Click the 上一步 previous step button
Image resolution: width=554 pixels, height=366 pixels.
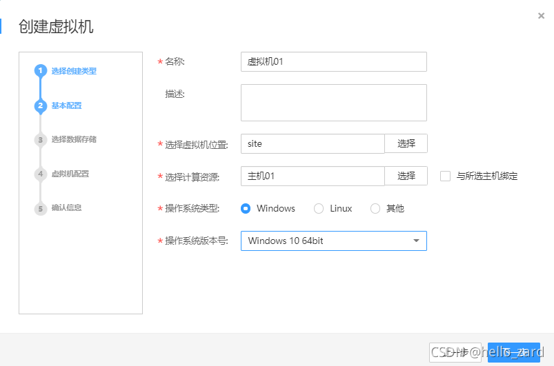pyautogui.click(x=455, y=352)
